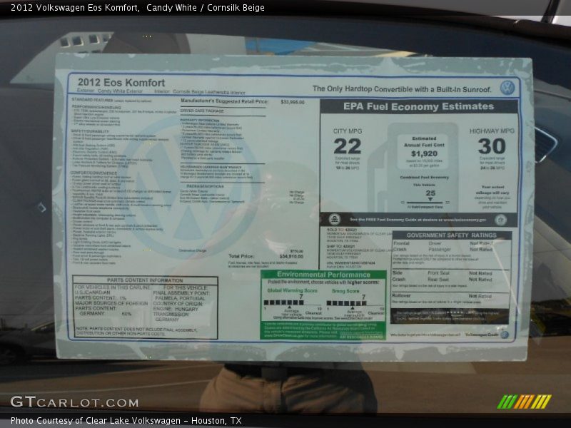571x428 pixels.
Task: Click the 'EPA Fuel Economy Estimates' banner
Action: [x=419, y=106]
